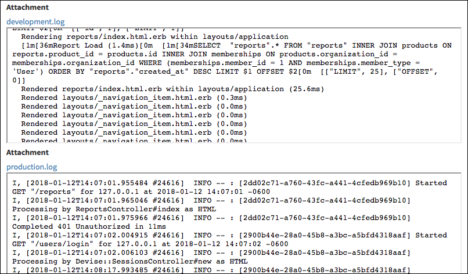Click the first Attachment heading above development.log

(27, 7)
